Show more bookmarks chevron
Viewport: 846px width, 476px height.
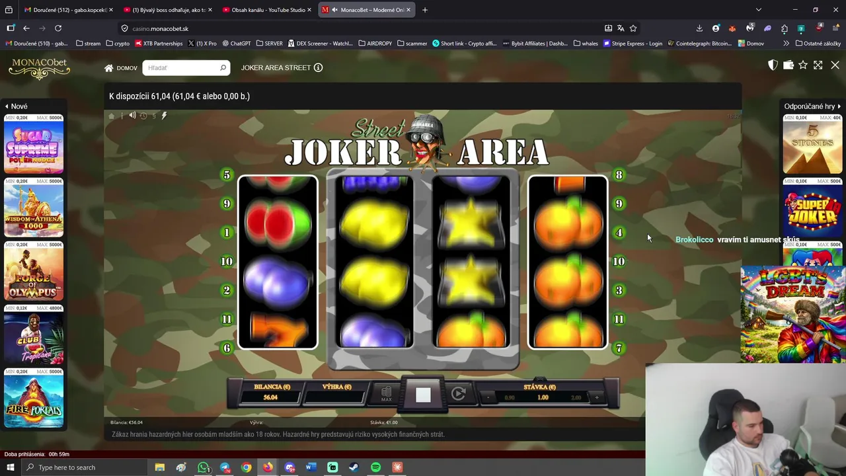[786, 44]
